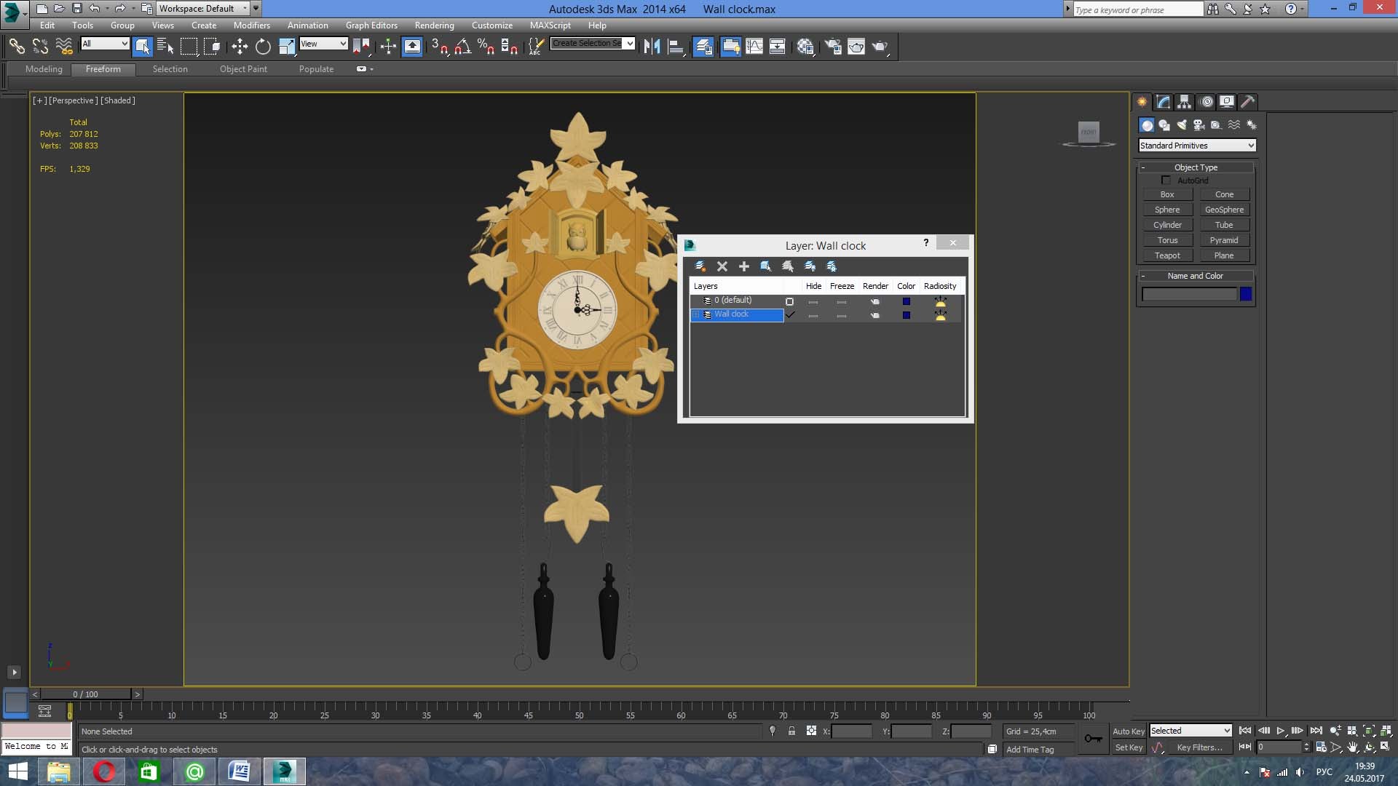Toggle the AutoGrid checkbox
The height and width of the screenshot is (786, 1398).
1166,180
